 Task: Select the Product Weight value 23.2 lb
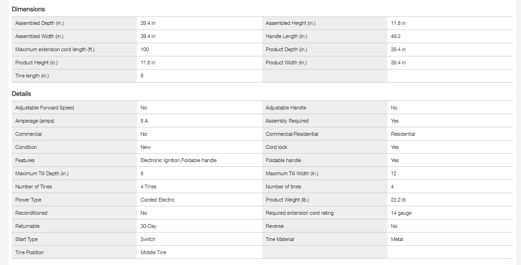(x=398, y=200)
